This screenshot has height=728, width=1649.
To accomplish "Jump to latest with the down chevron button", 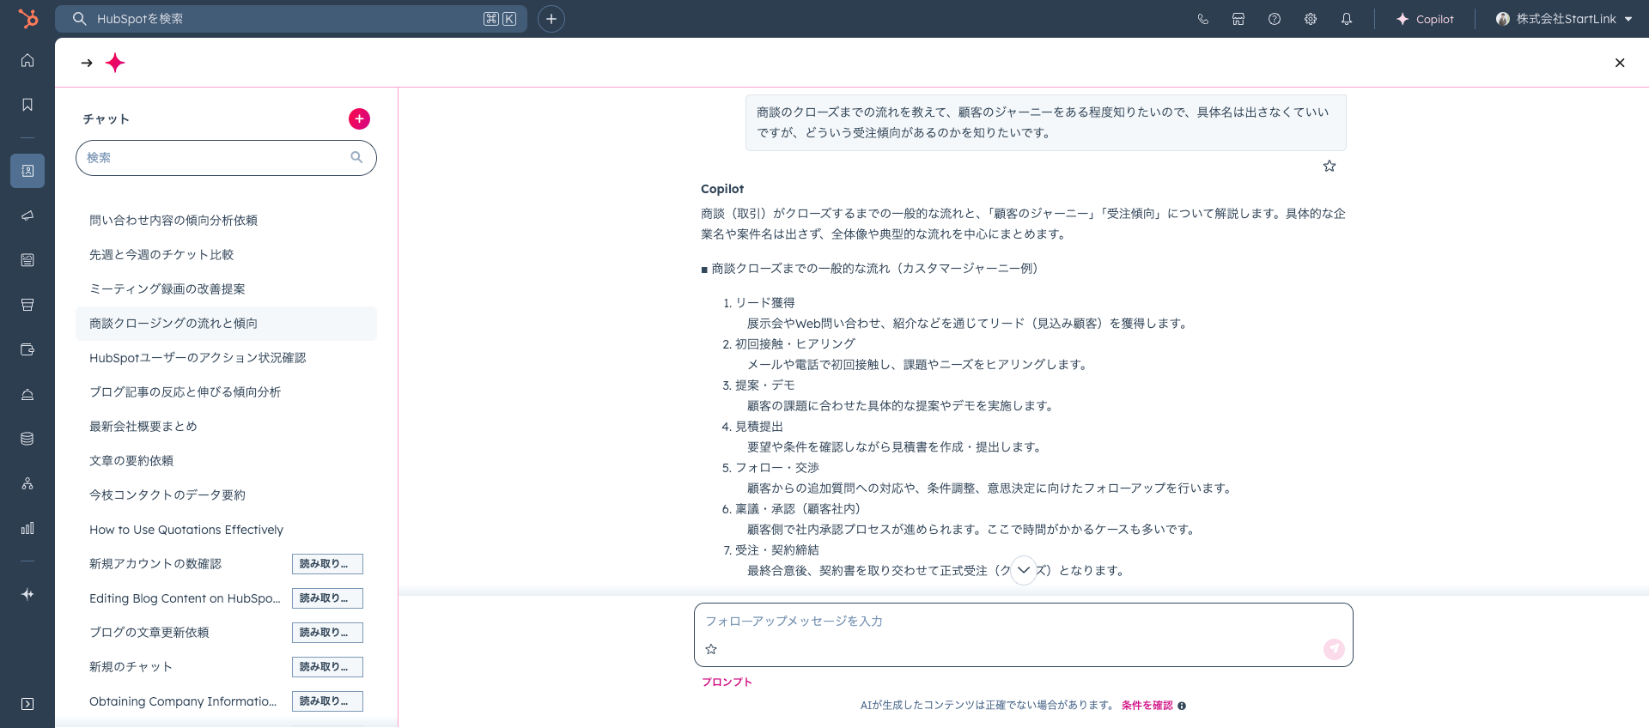I will point(1024,570).
